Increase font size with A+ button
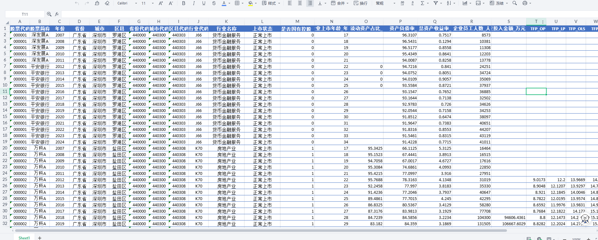The image size is (598, 240). (161, 3)
